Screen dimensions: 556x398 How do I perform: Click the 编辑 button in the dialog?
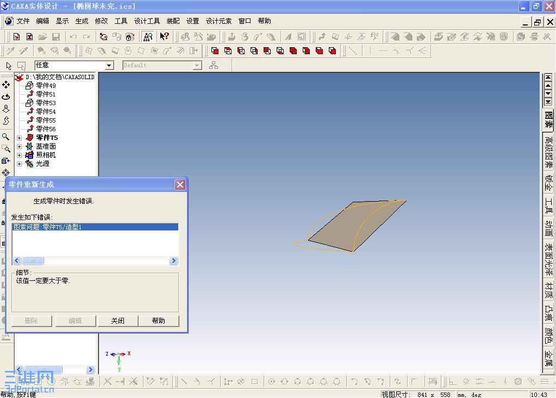75,321
